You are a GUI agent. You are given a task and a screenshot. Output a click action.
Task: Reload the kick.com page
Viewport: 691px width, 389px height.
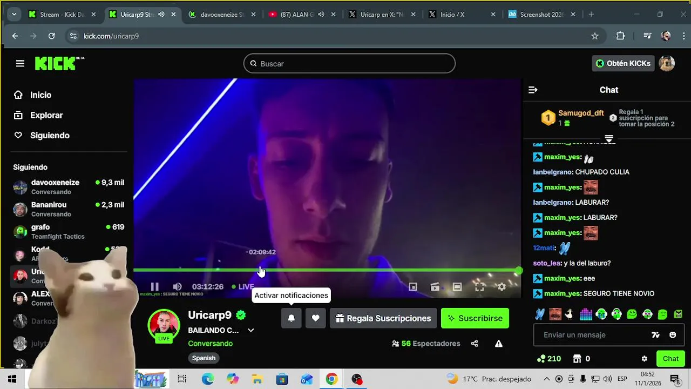(x=51, y=36)
